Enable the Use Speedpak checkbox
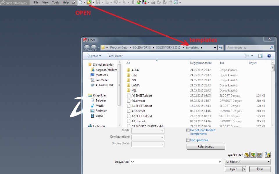This screenshot has height=174, width=279. click(x=188, y=140)
